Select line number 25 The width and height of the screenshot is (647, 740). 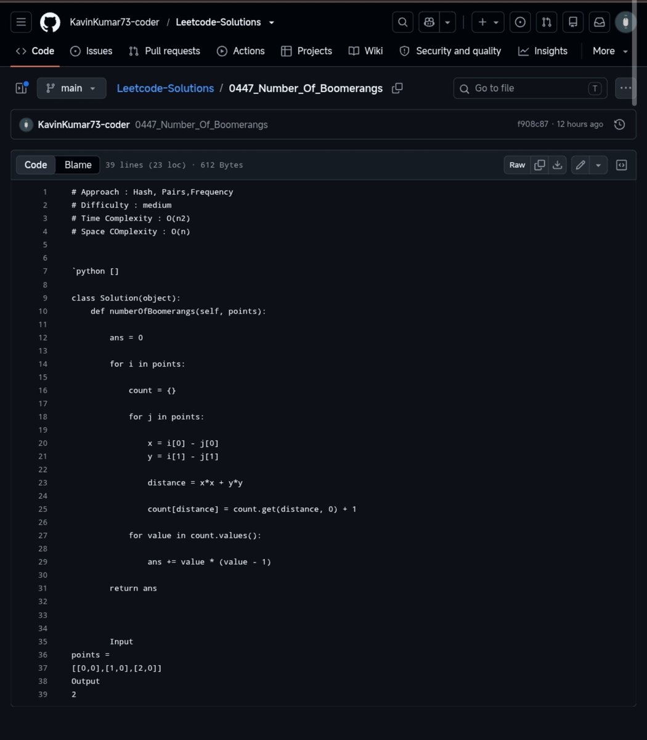pyautogui.click(x=43, y=509)
